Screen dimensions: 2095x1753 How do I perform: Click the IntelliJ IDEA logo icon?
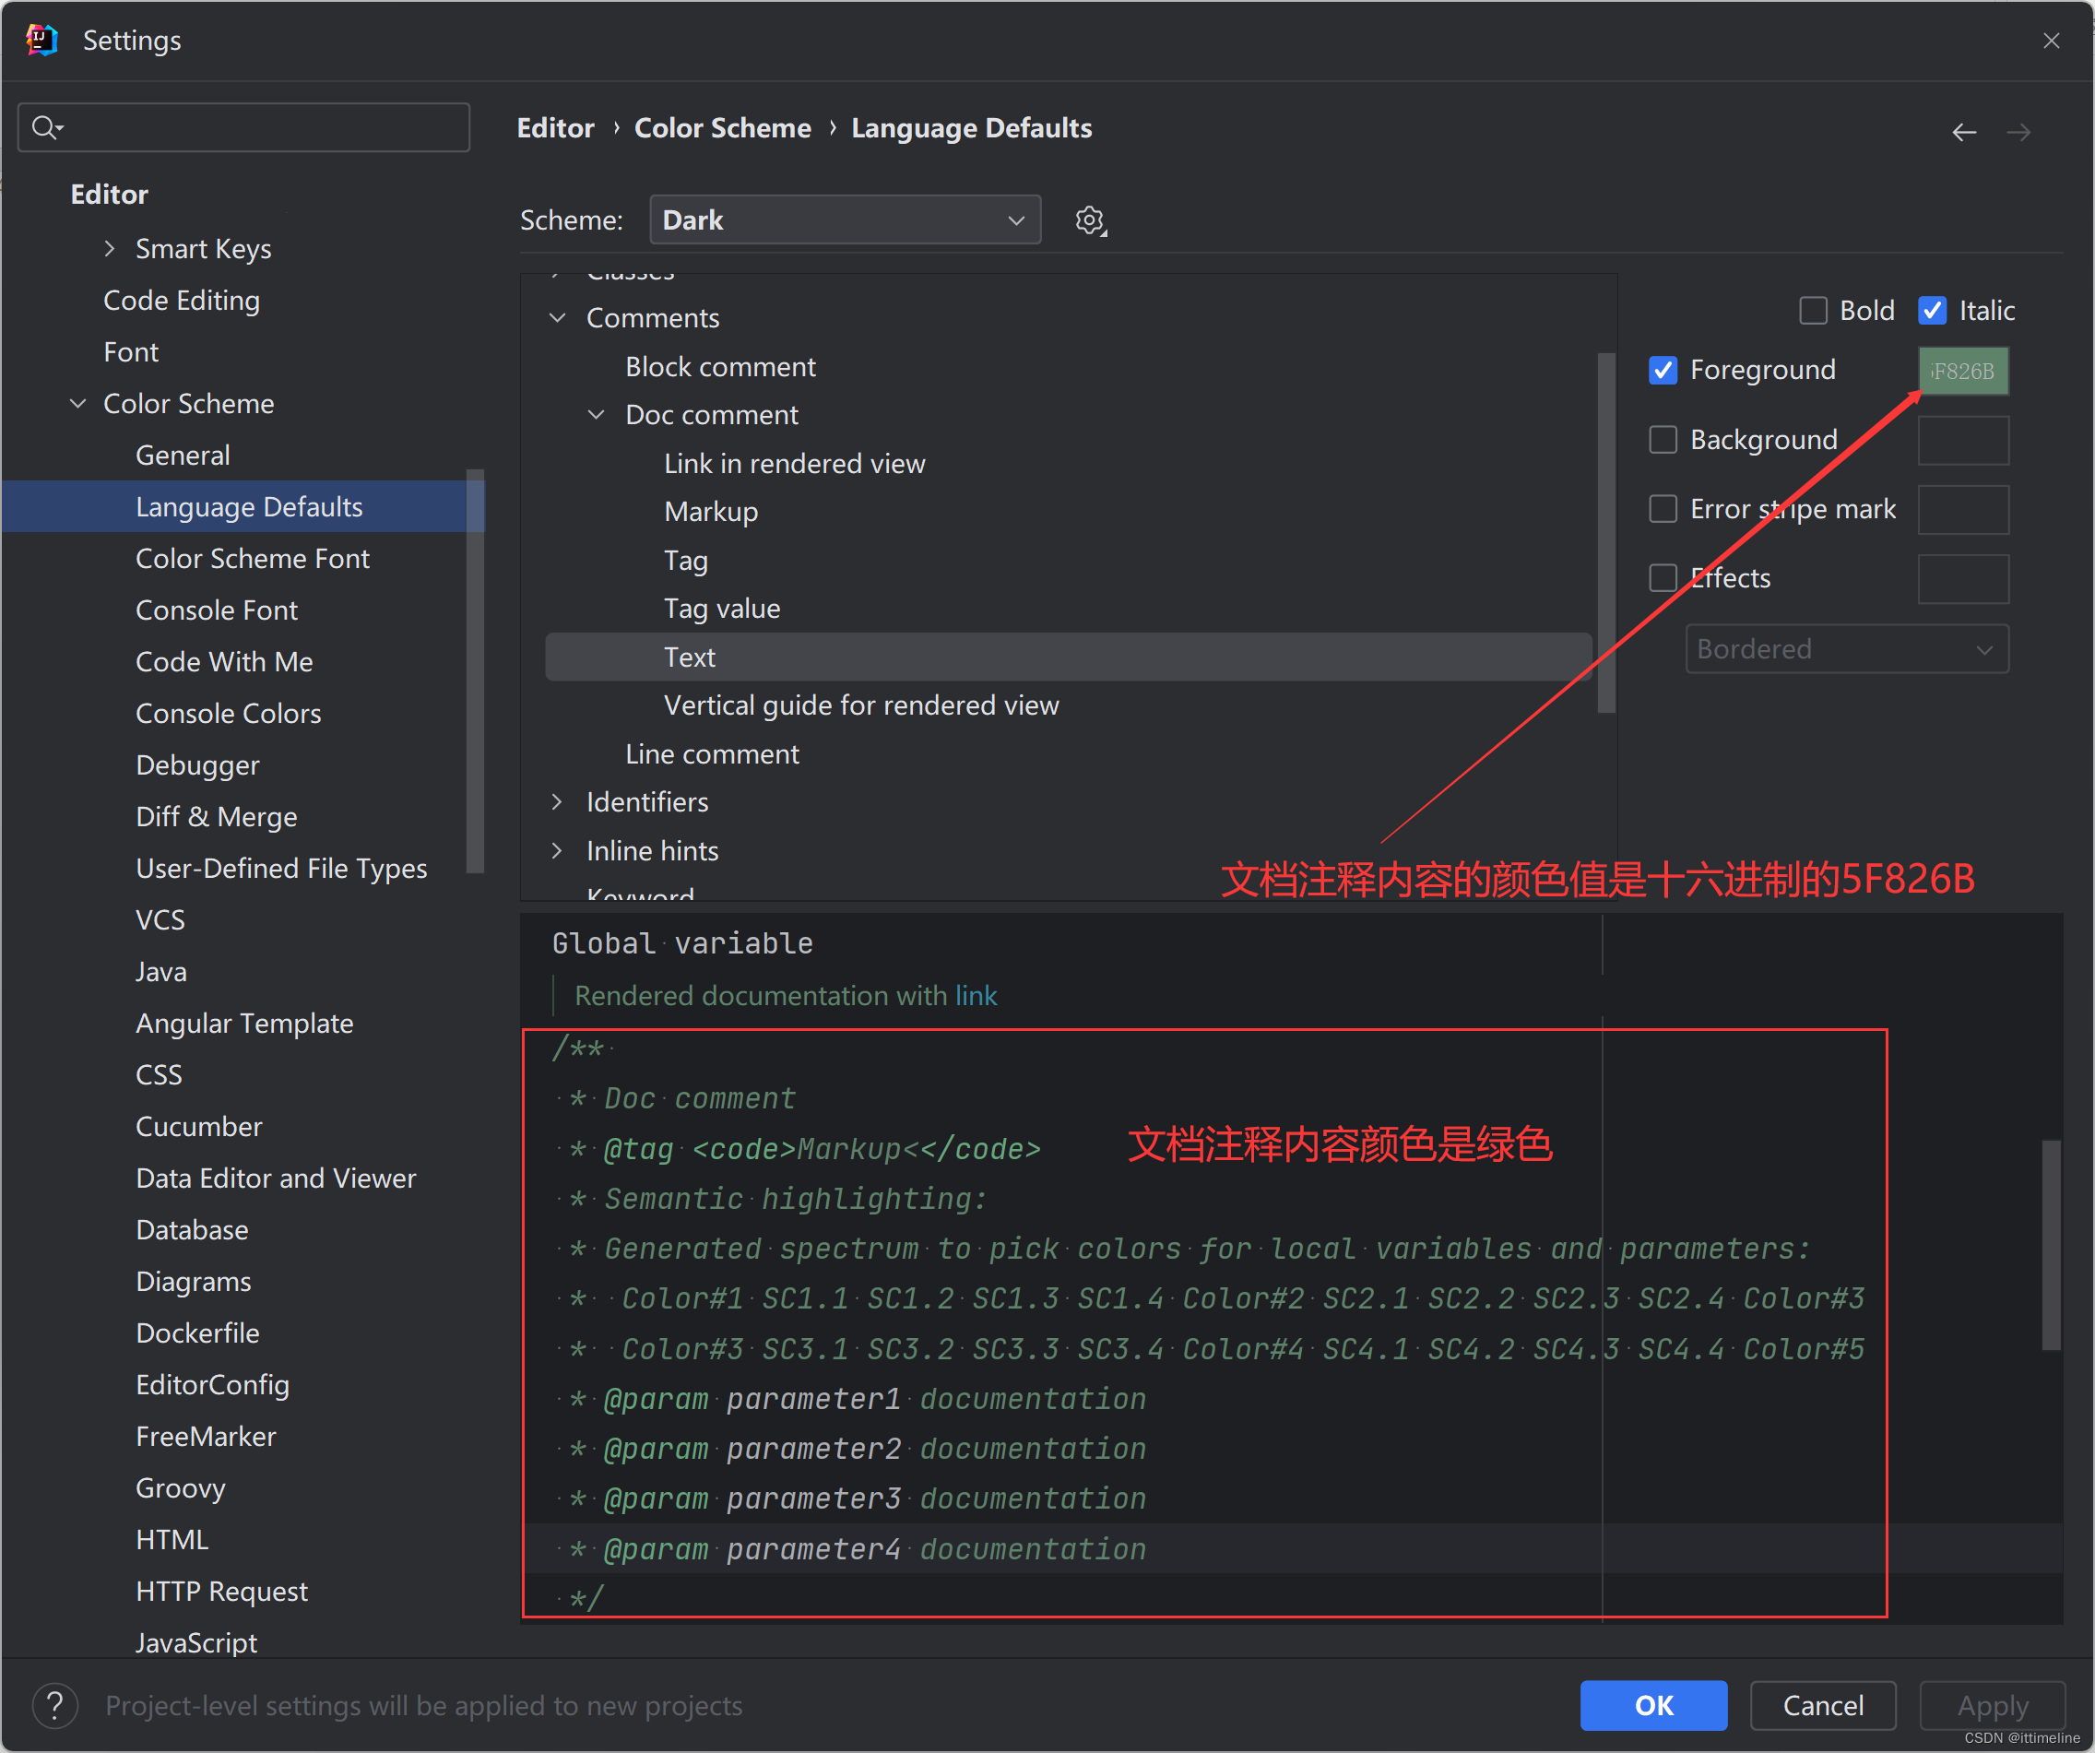(41, 40)
